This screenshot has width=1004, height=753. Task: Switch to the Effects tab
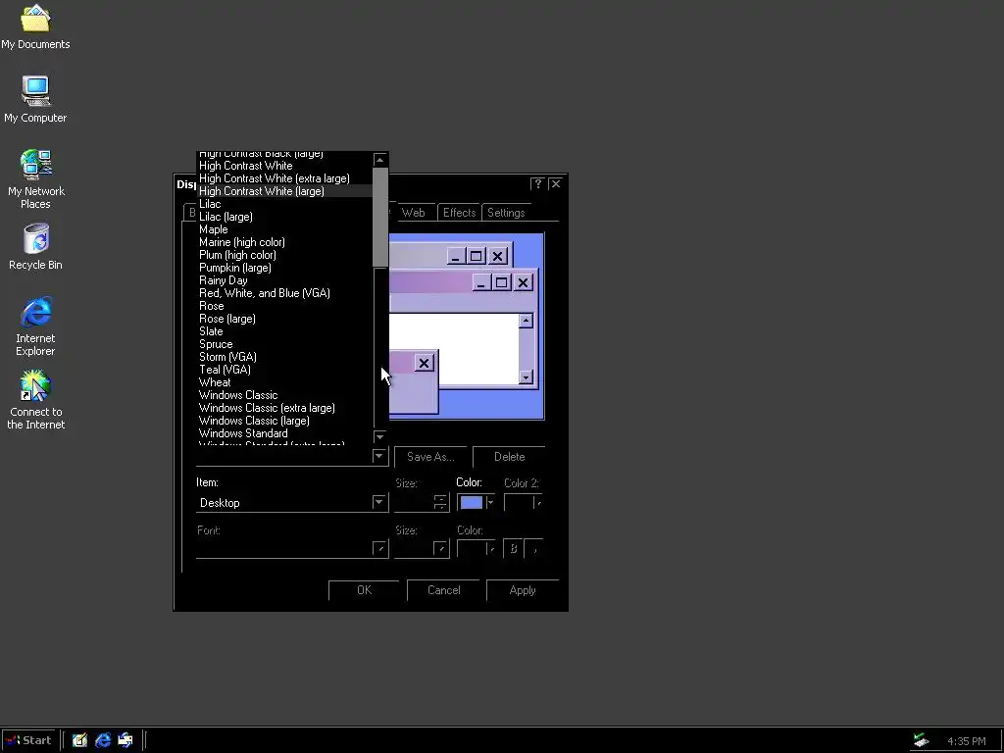459,213
